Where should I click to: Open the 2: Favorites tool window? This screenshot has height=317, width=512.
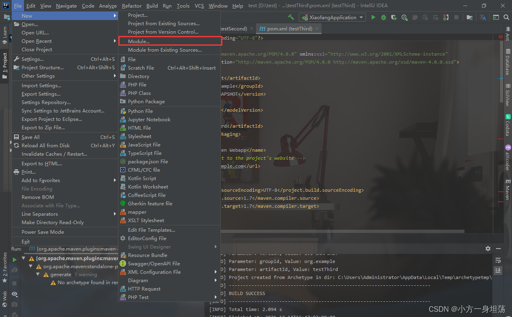(x=5, y=268)
